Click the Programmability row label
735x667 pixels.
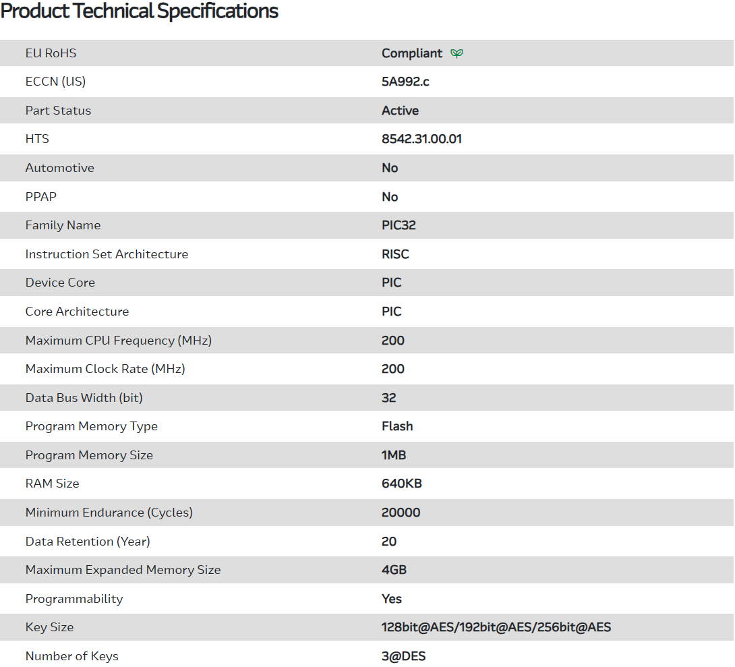74,599
